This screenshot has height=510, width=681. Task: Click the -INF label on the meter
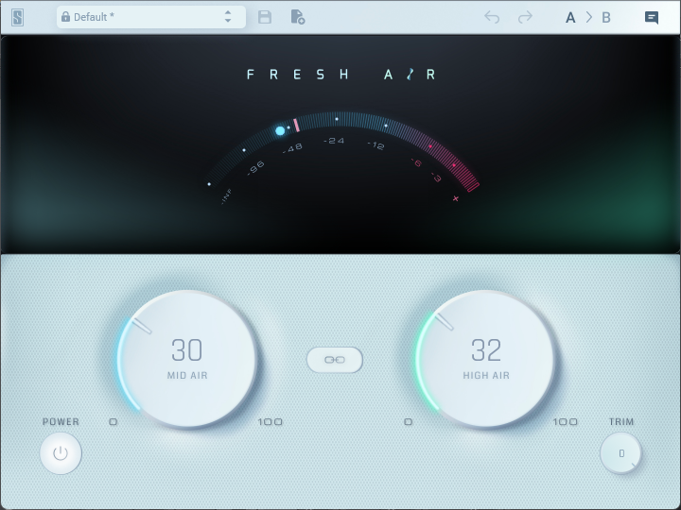click(x=227, y=196)
